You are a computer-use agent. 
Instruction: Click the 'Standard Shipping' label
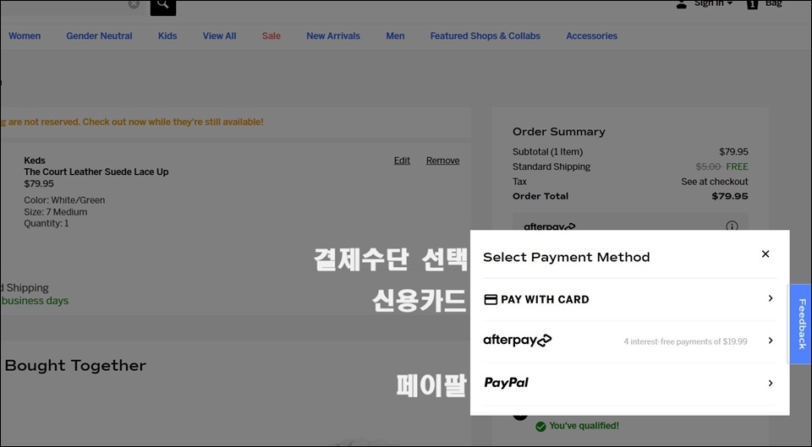click(x=551, y=166)
